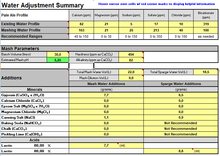This screenshot has width=220, height=156.
Task: Select the green Estimated Mash pH cell
Action: point(58,60)
